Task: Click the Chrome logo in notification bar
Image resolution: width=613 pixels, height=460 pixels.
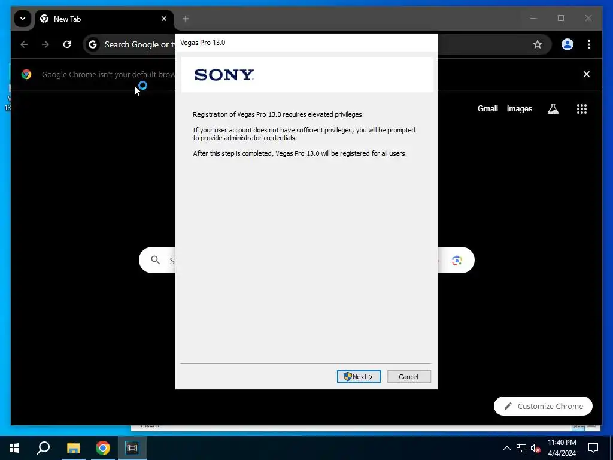Action: 26,74
